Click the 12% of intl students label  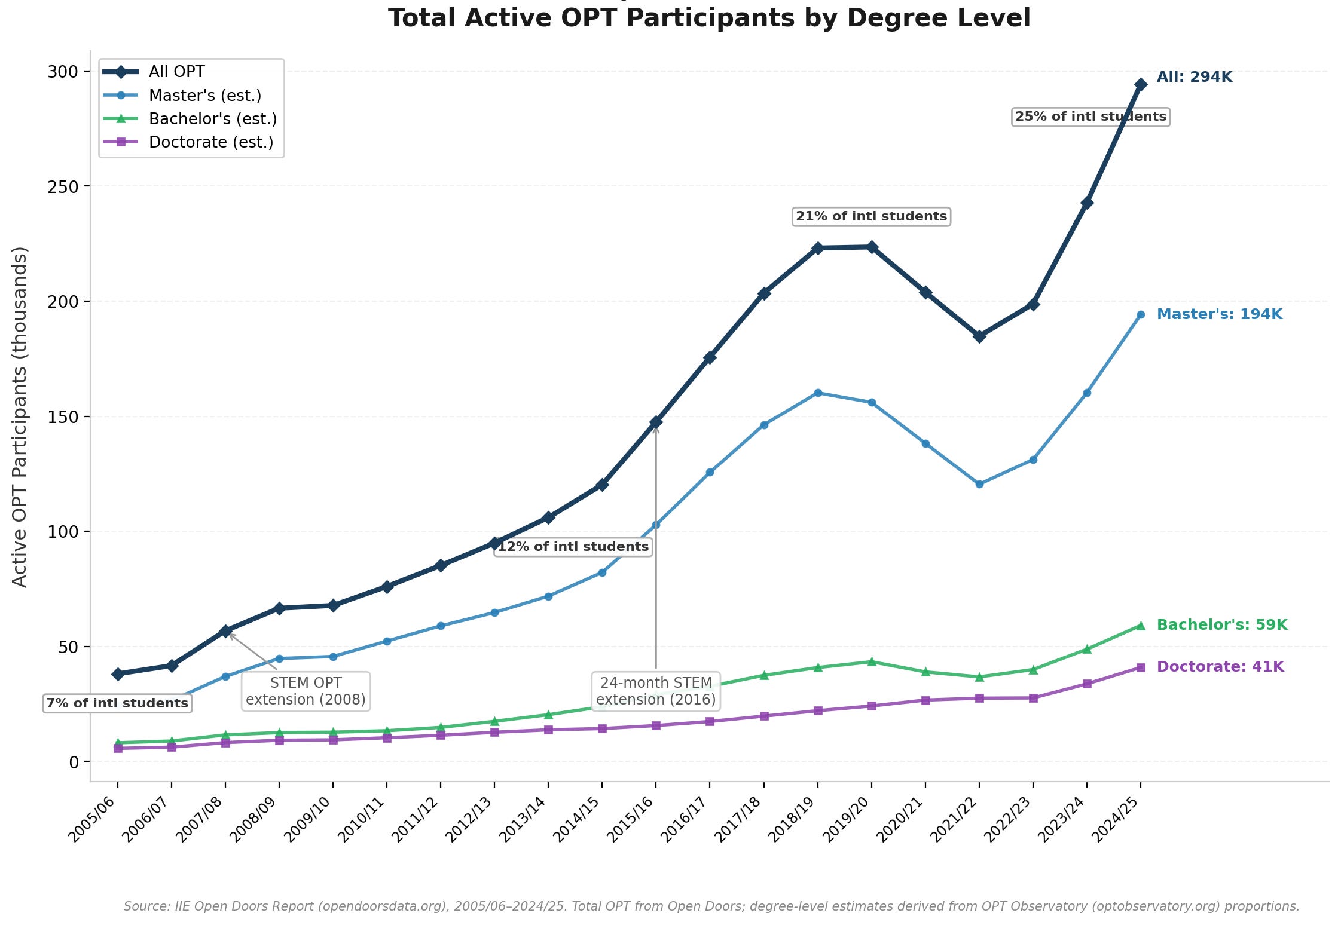pos(573,547)
